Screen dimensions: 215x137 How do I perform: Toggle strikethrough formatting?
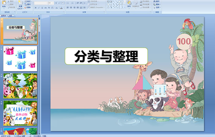coord(45,8)
